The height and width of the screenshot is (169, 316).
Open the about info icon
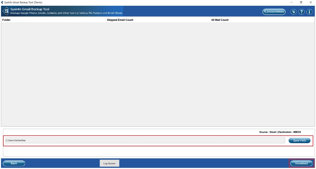[309, 12]
